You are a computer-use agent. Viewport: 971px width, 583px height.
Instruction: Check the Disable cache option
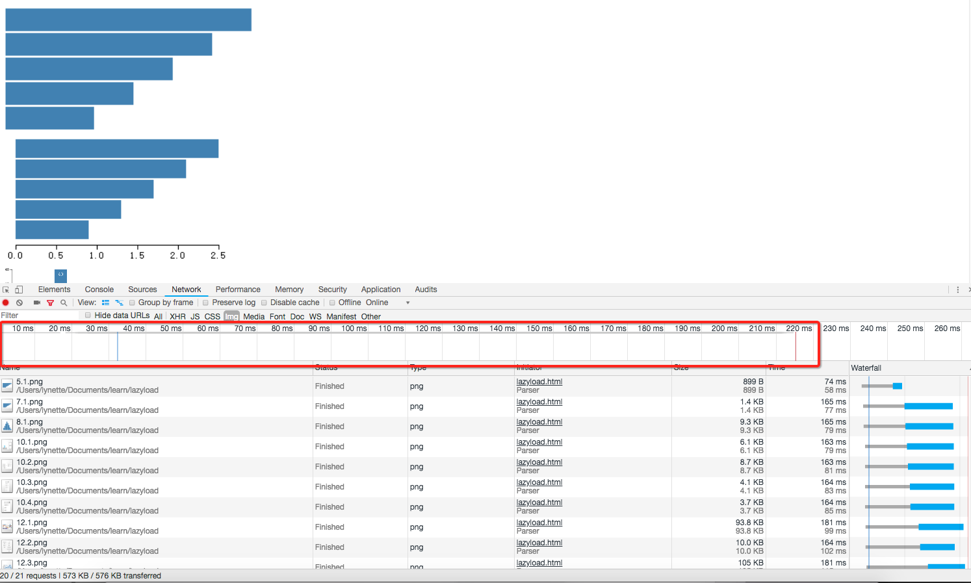[x=264, y=303]
